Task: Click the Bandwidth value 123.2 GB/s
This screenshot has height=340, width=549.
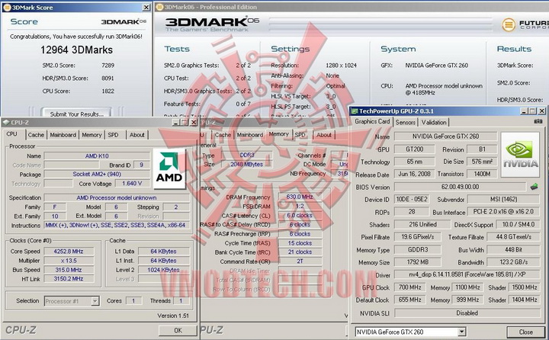Action: (x=513, y=262)
